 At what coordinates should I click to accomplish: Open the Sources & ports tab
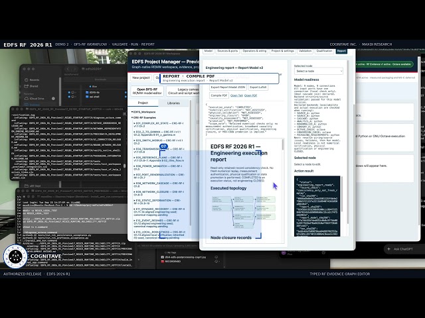pyautogui.click(x=228, y=51)
